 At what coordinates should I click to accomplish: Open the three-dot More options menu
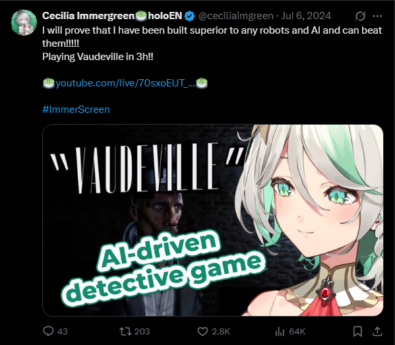[377, 16]
